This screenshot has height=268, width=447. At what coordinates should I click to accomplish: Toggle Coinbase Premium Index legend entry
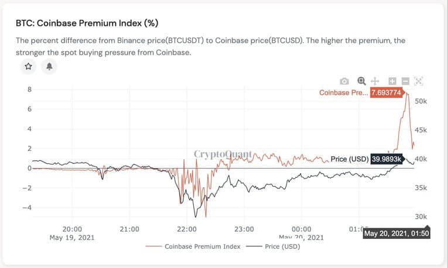click(x=202, y=246)
